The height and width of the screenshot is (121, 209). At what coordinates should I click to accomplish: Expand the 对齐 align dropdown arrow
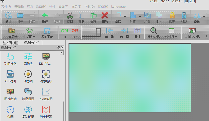[x=140, y=17]
